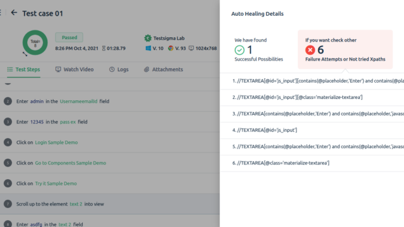Click the asdfg test data value

pos(36,224)
